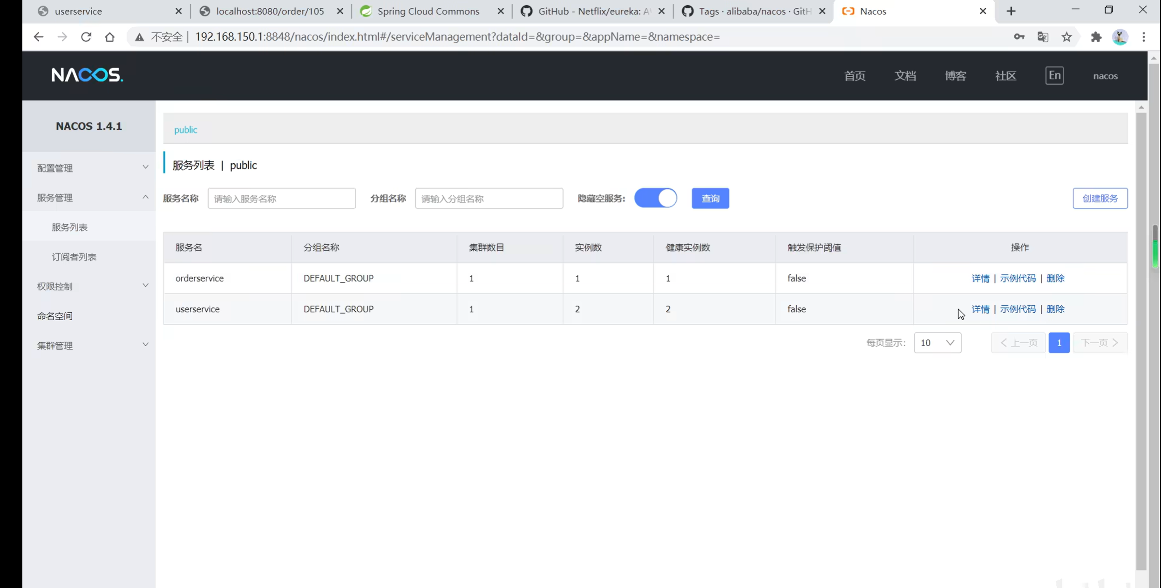Open the Chrome three-dot menu

pyautogui.click(x=1144, y=37)
